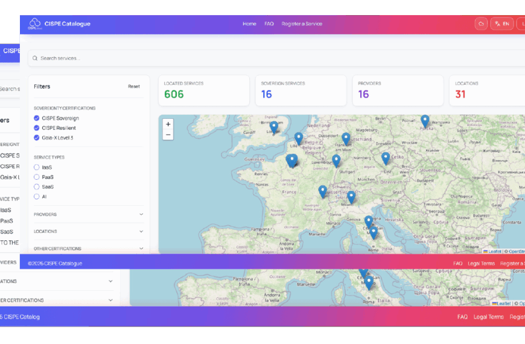Click the Providers 16 stat card

point(398,91)
